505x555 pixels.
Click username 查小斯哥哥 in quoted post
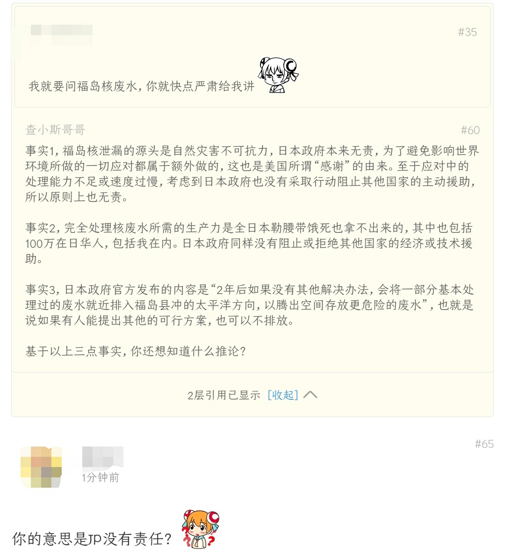55,130
